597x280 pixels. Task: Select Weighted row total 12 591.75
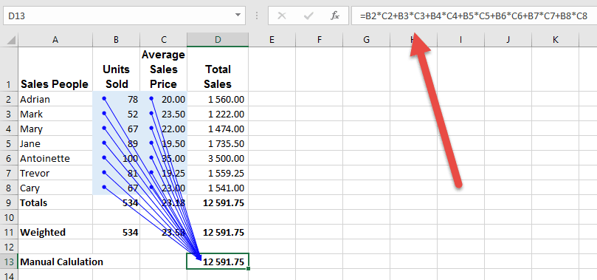point(218,233)
